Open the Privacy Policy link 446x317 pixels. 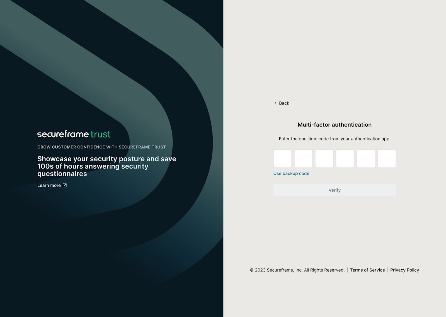coord(404,270)
